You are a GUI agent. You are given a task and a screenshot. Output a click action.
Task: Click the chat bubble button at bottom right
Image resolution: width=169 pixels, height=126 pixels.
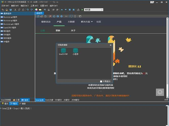click(160, 92)
